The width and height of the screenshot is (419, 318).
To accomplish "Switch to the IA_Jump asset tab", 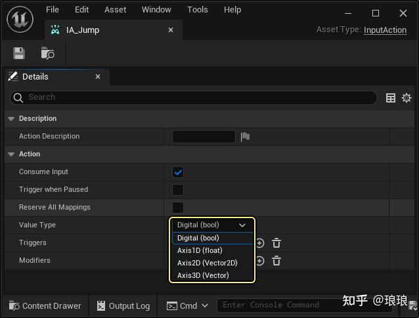I will click(114, 30).
